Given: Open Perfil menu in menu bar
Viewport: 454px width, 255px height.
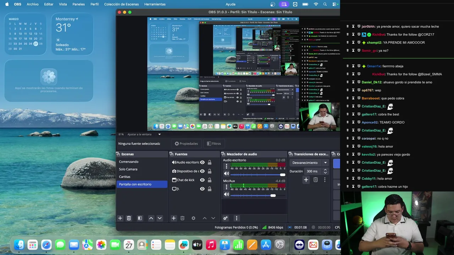Looking at the screenshot, I should (x=95, y=4).
